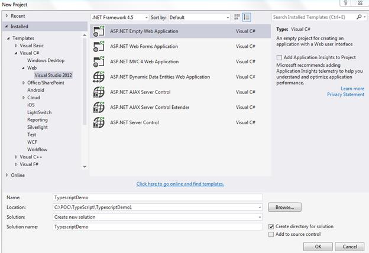This screenshot has width=369, height=253.
Task: Click the ASP.NET Server Control icon
Action: pyautogui.click(x=99, y=122)
